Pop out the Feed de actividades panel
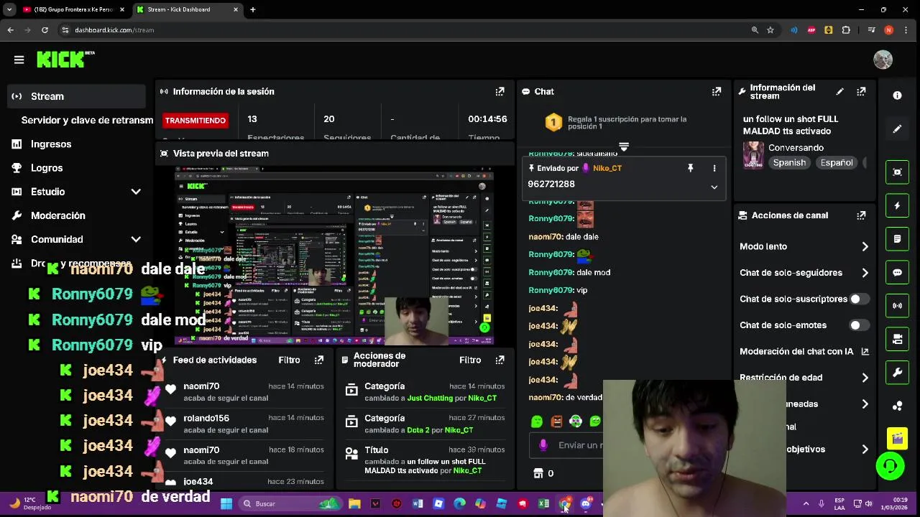Viewport: 920px width, 517px height. 318,360
